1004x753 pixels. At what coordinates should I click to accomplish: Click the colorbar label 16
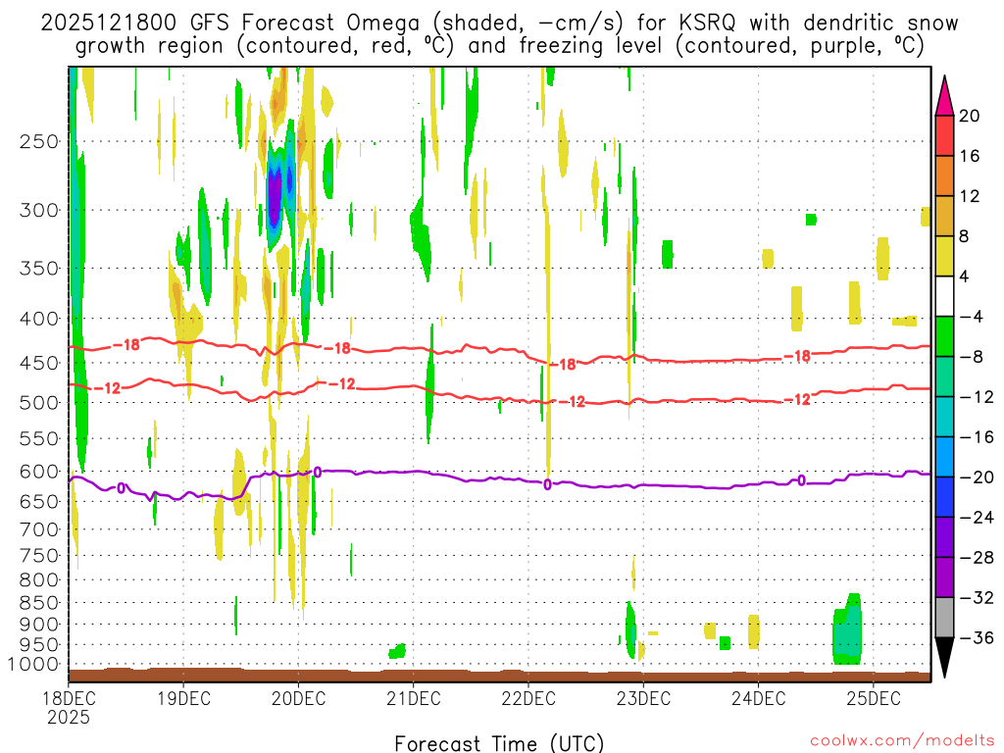click(x=970, y=156)
